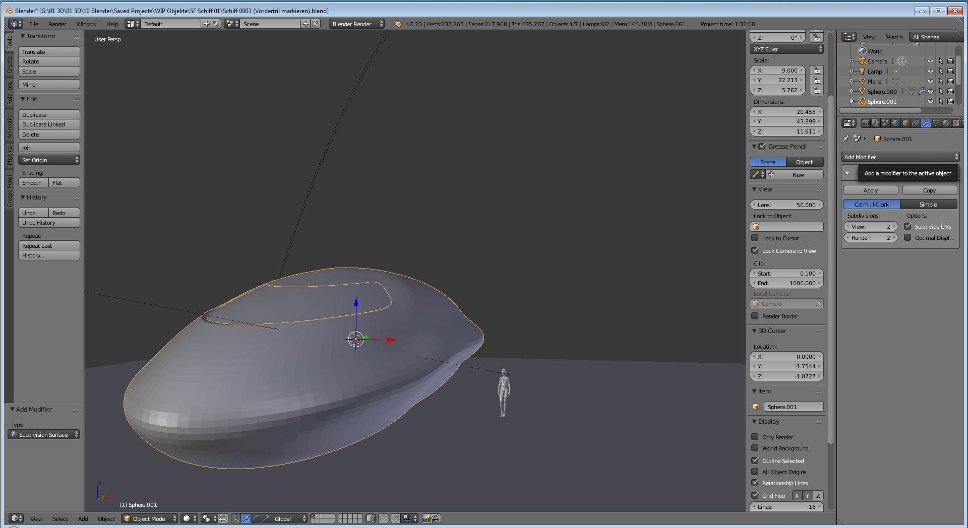Image resolution: width=968 pixels, height=528 pixels.
Task: Check the Only Render display option
Action: coord(755,437)
